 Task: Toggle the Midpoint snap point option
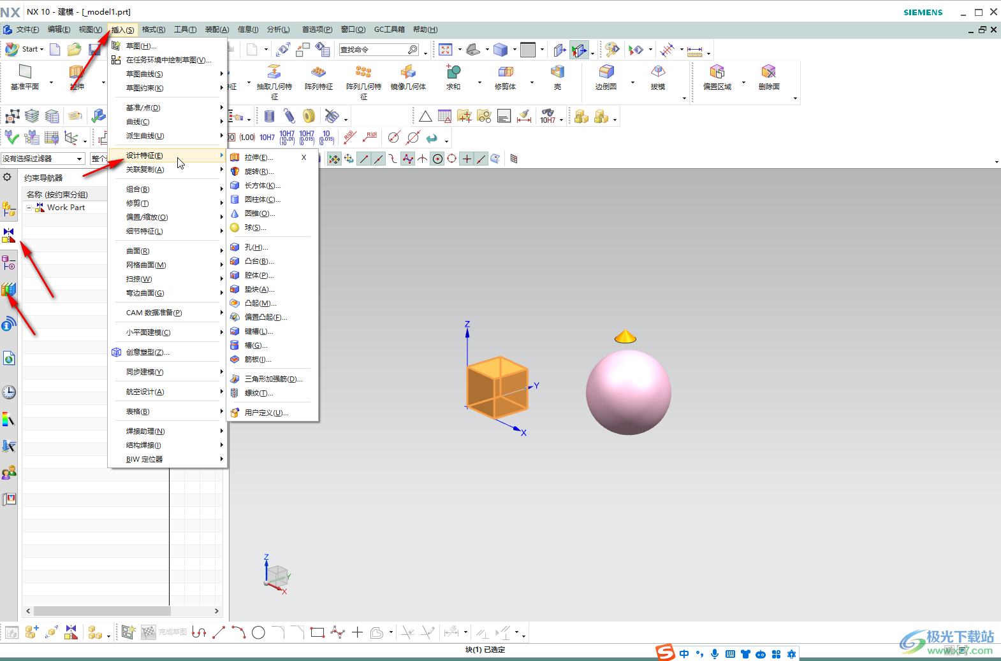(x=379, y=159)
